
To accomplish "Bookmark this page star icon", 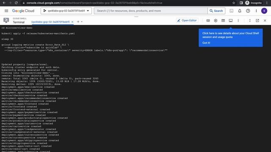I will [234, 3].
